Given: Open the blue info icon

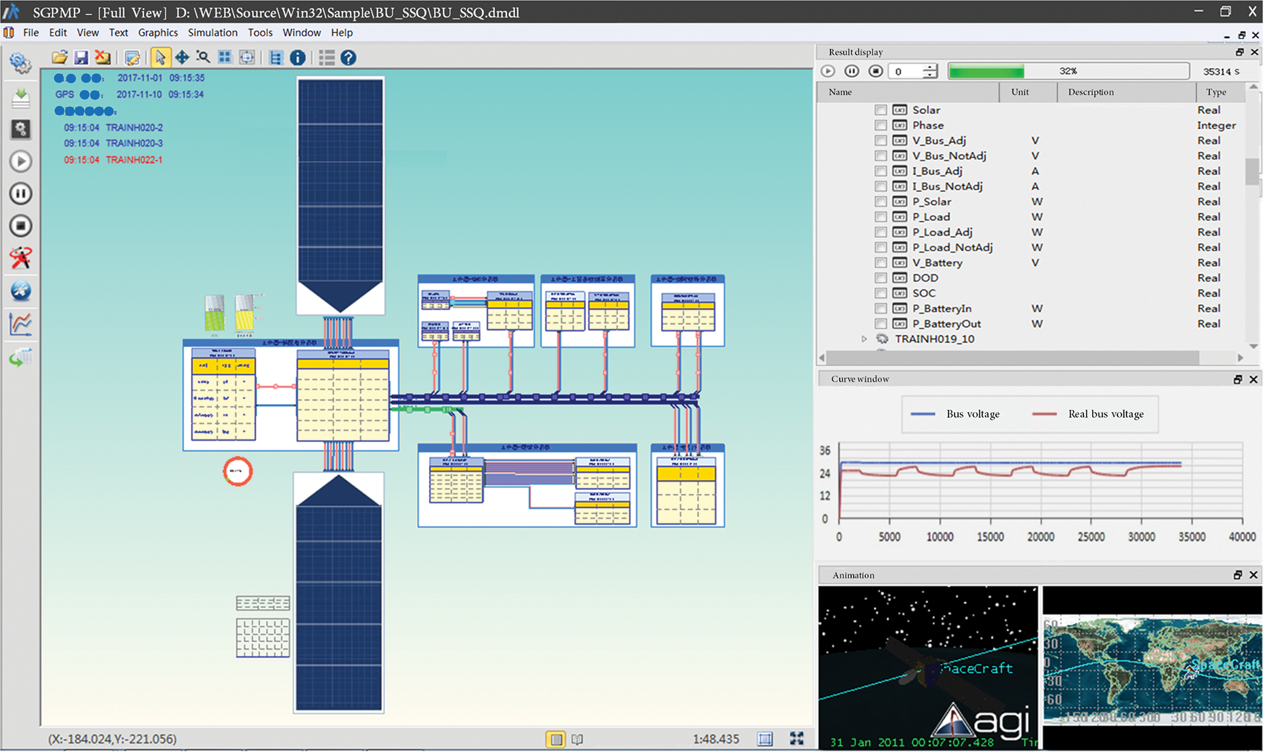Looking at the screenshot, I should coord(297,58).
